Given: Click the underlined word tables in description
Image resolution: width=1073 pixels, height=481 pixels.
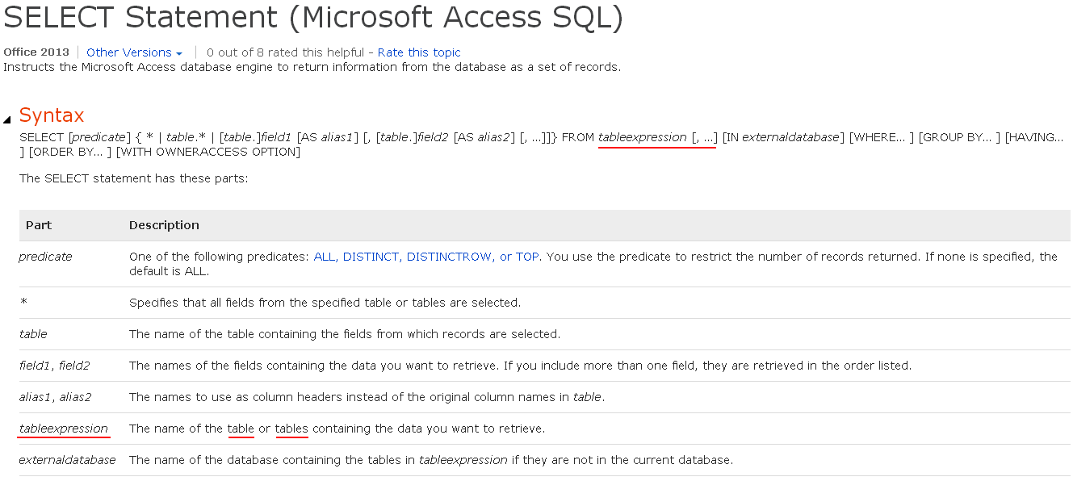Looking at the screenshot, I should coord(291,429).
